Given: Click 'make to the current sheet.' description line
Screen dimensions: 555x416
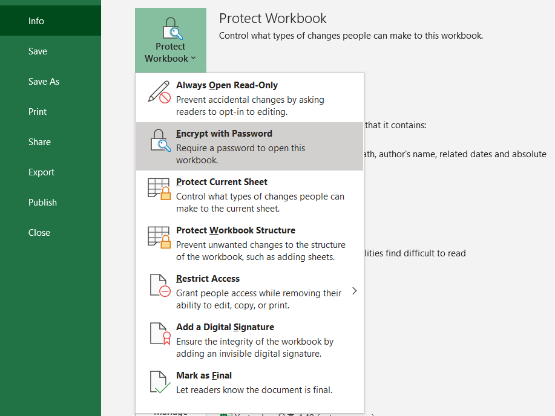Looking at the screenshot, I should pyautogui.click(x=228, y=209).
